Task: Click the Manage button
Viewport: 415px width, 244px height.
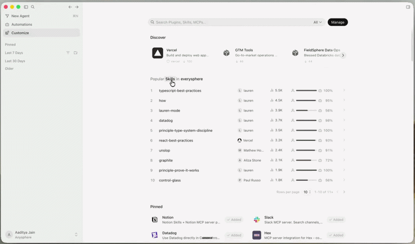Action: point(338,22)
